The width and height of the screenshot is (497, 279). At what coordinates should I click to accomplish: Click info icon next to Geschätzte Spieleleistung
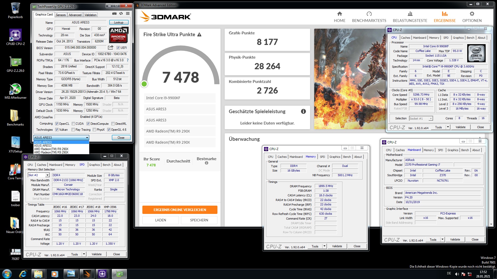[x=303, y=111]
